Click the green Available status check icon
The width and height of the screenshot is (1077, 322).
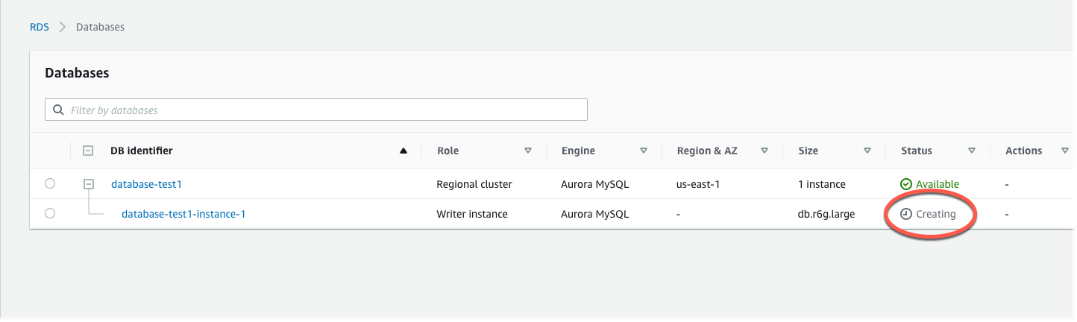[x=905, y=184]
